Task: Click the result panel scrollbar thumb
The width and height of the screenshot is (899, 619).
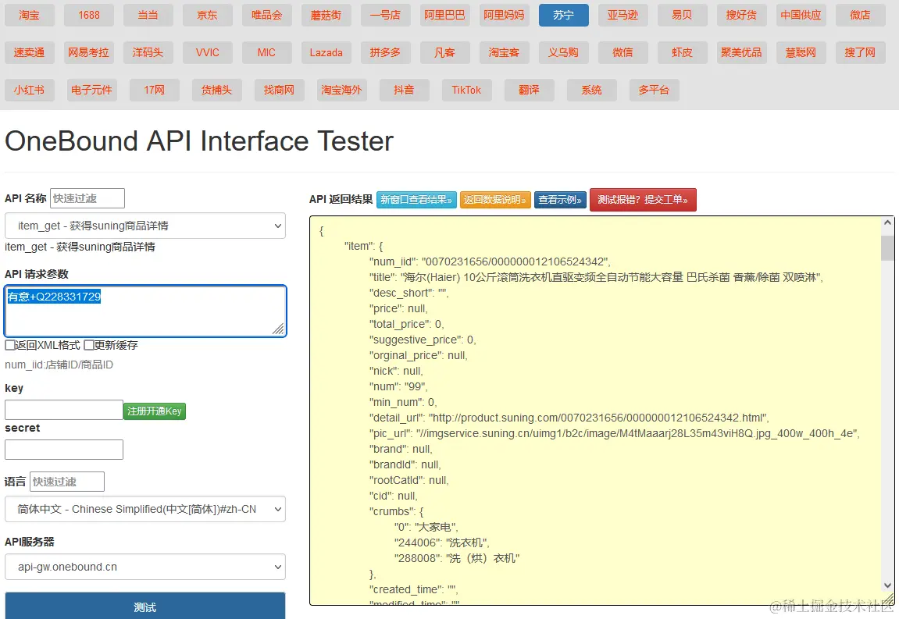Action: [887, 247]
